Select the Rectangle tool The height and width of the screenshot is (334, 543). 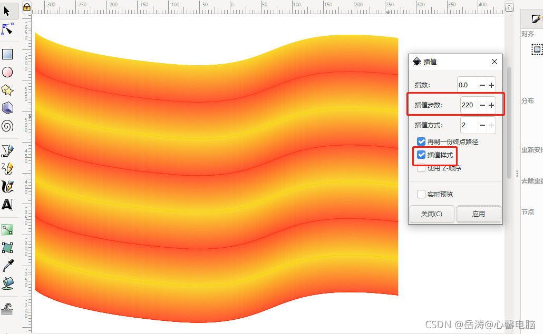tap(7, 54)
